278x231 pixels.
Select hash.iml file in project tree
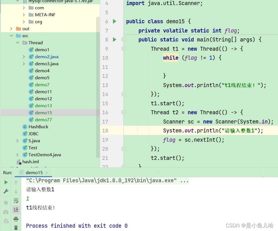point(30,162)
